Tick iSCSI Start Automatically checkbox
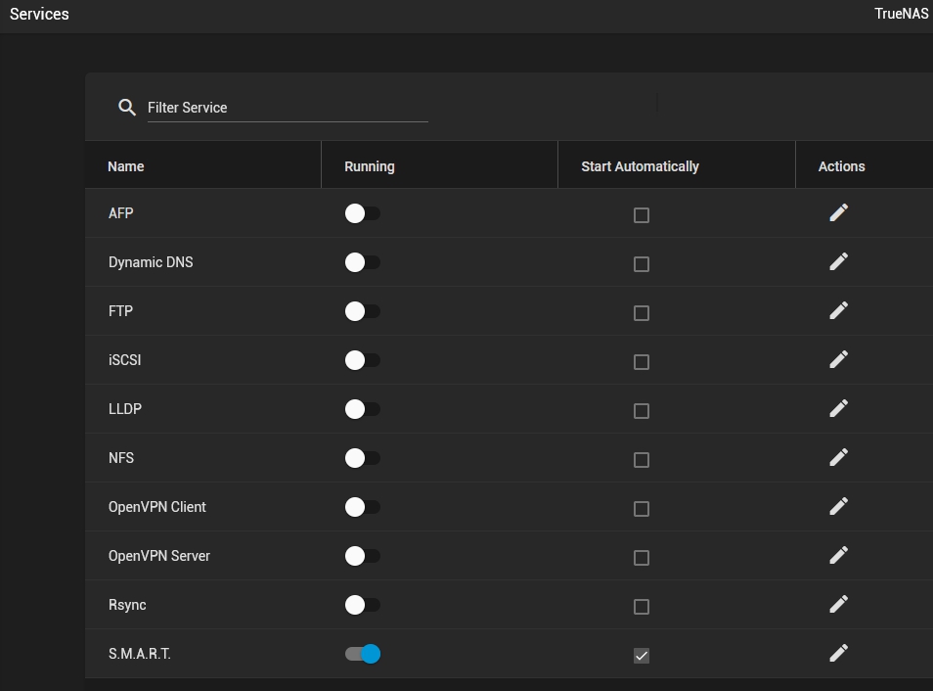 pos(641,362)
